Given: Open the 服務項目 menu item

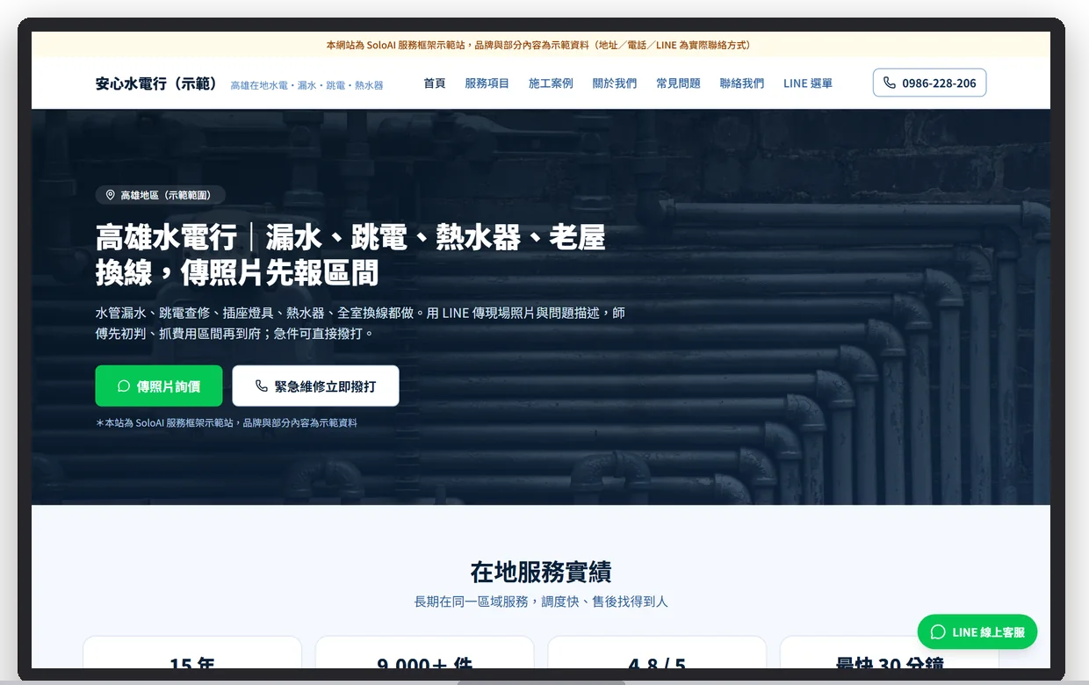Looking at the screenshot, I should coord(487,83).
